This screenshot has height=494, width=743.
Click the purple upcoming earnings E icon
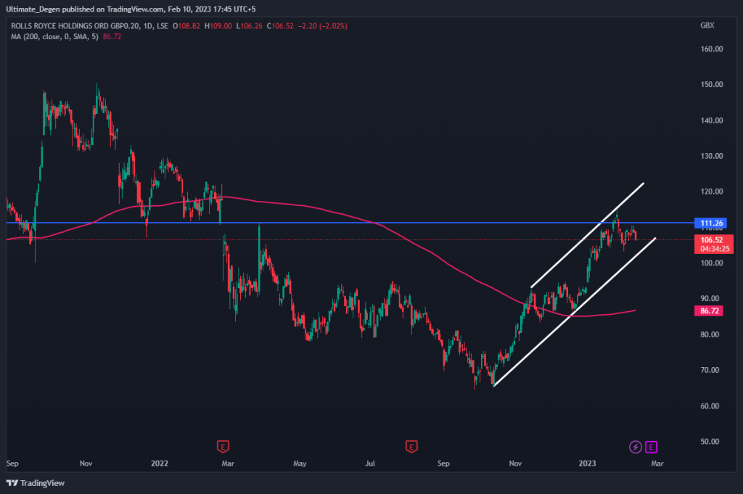click(651, 447)
